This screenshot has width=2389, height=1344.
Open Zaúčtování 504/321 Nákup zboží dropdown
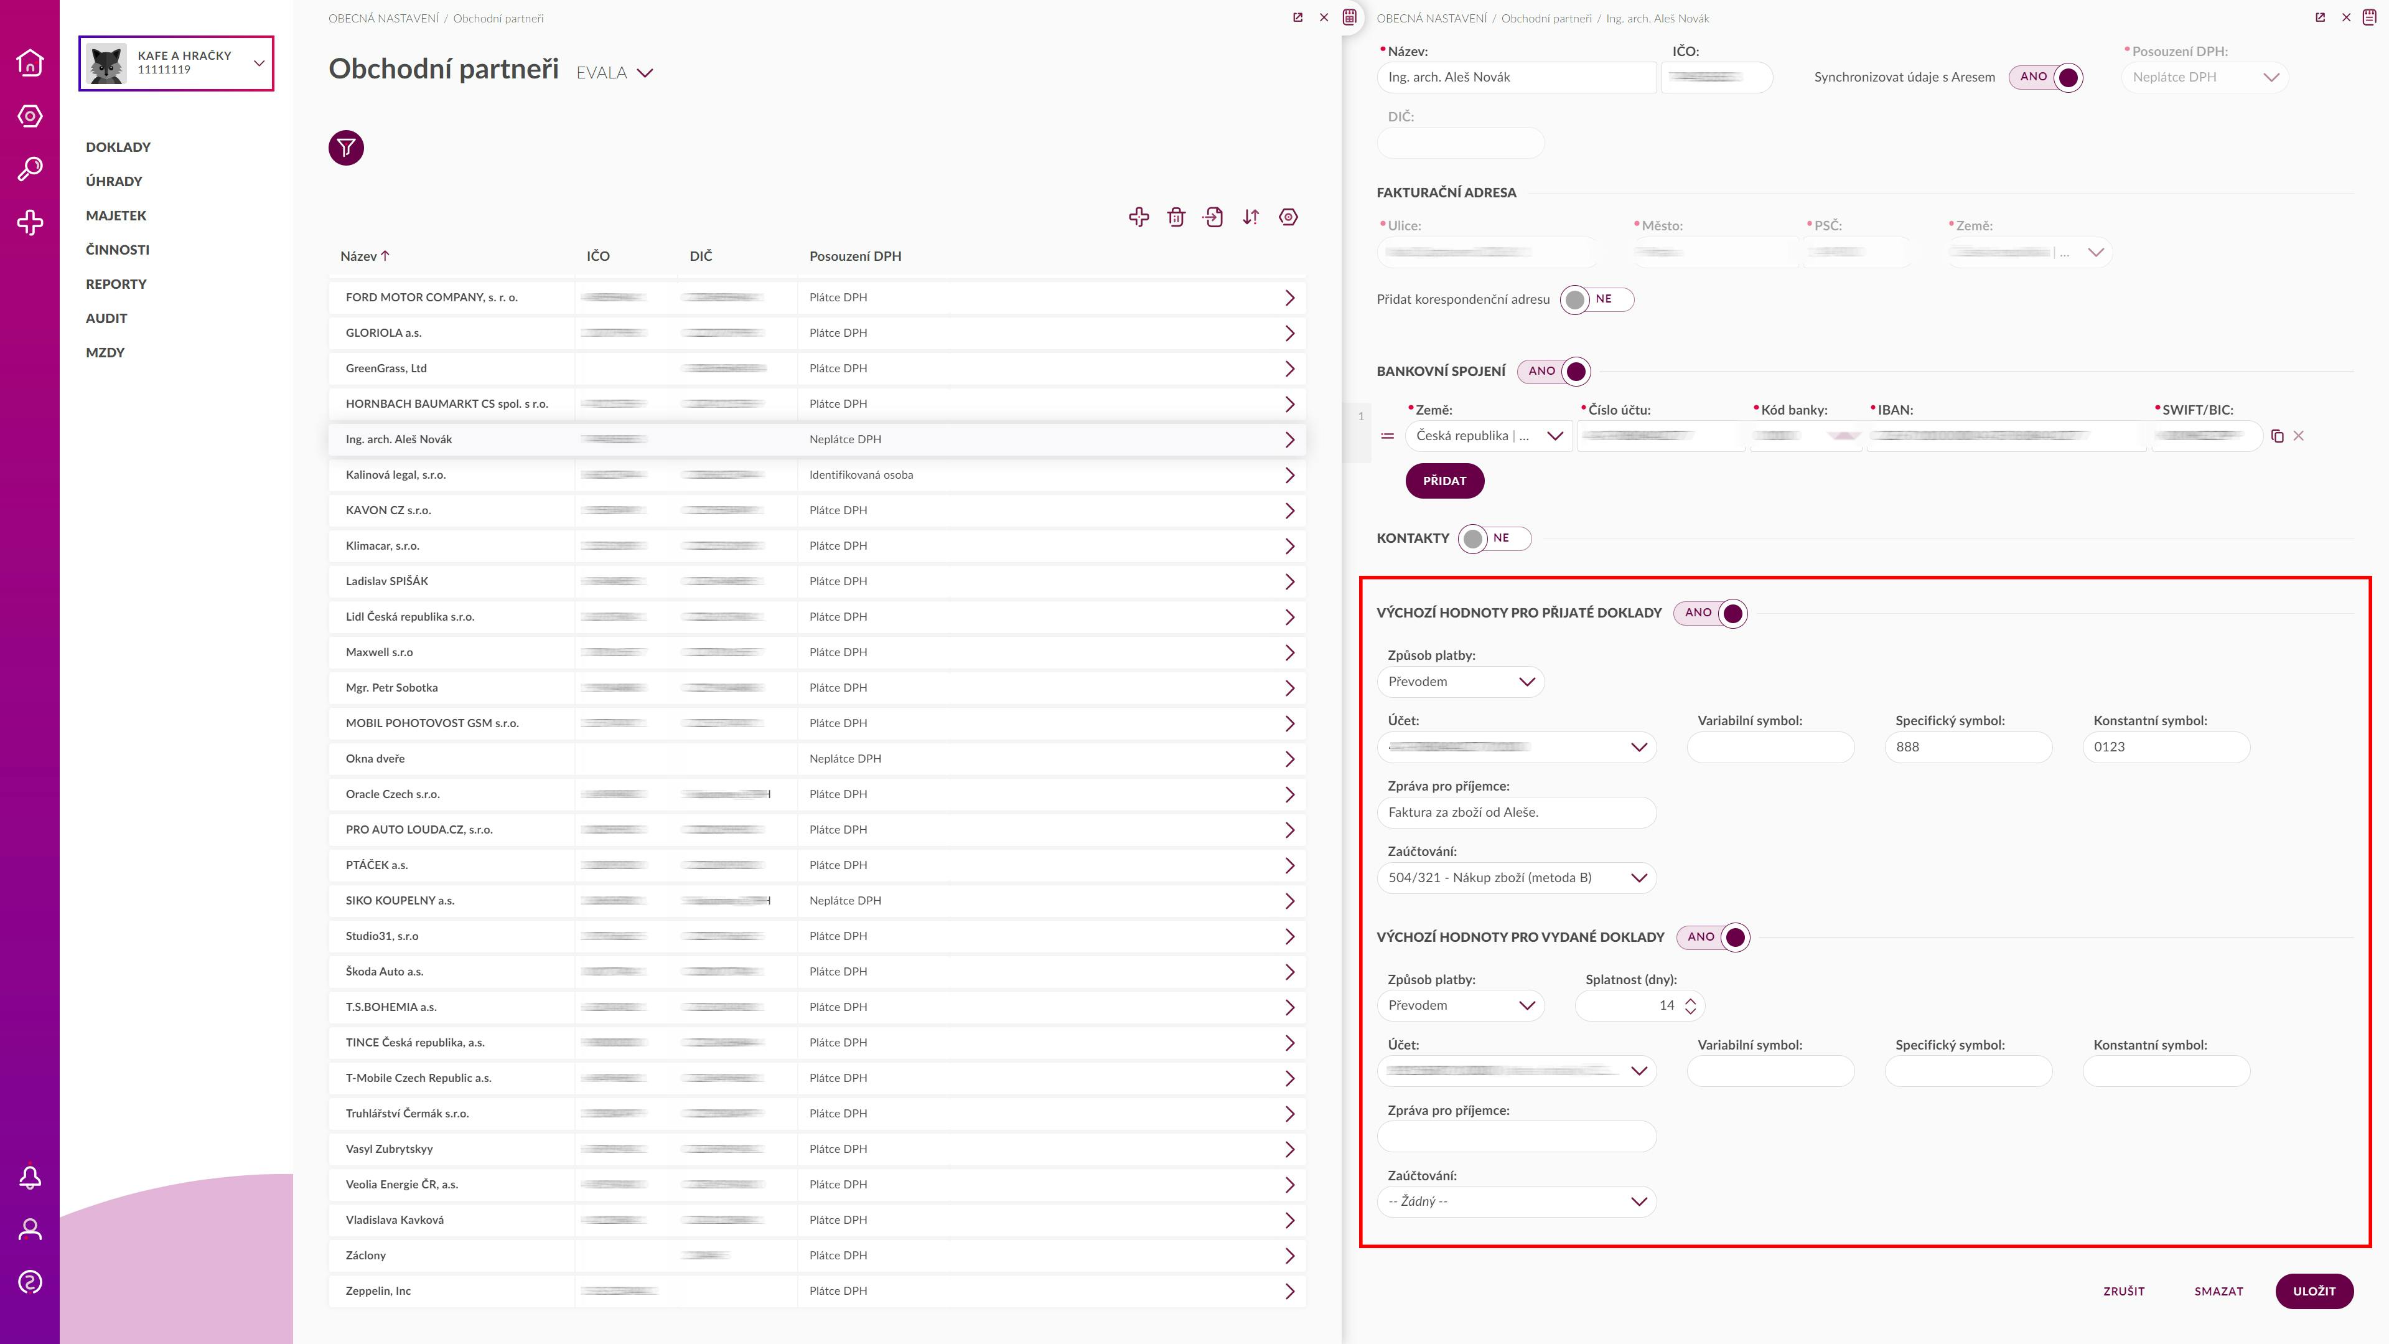point(1517,878)
